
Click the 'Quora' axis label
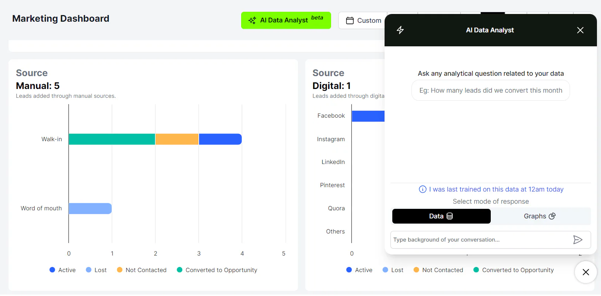pos(336,208)
